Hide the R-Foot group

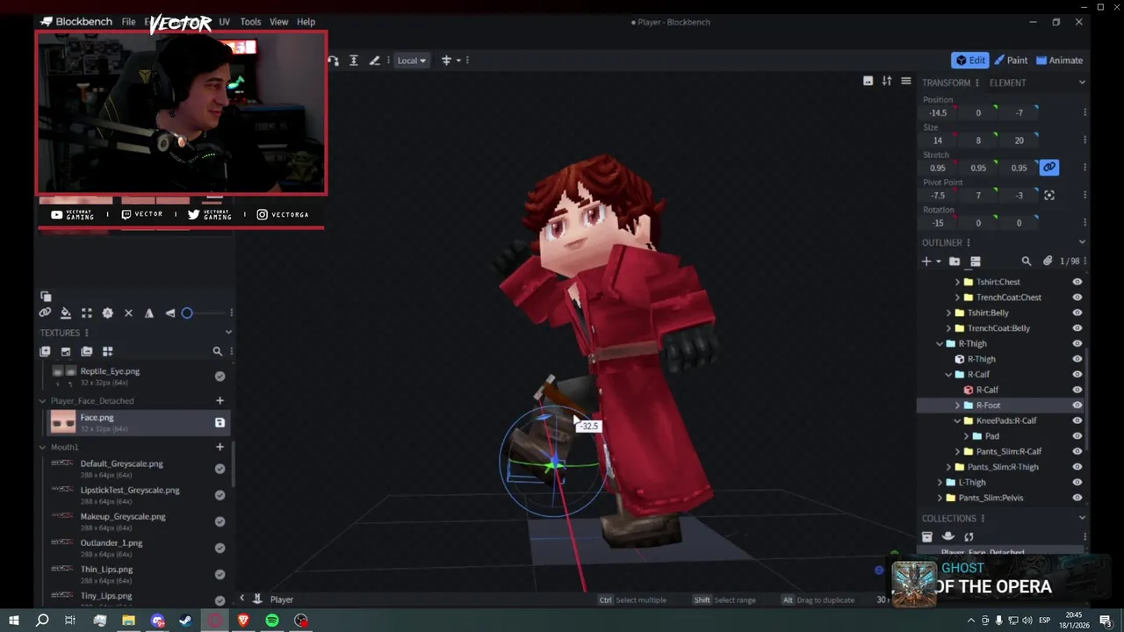point(1077,406)
